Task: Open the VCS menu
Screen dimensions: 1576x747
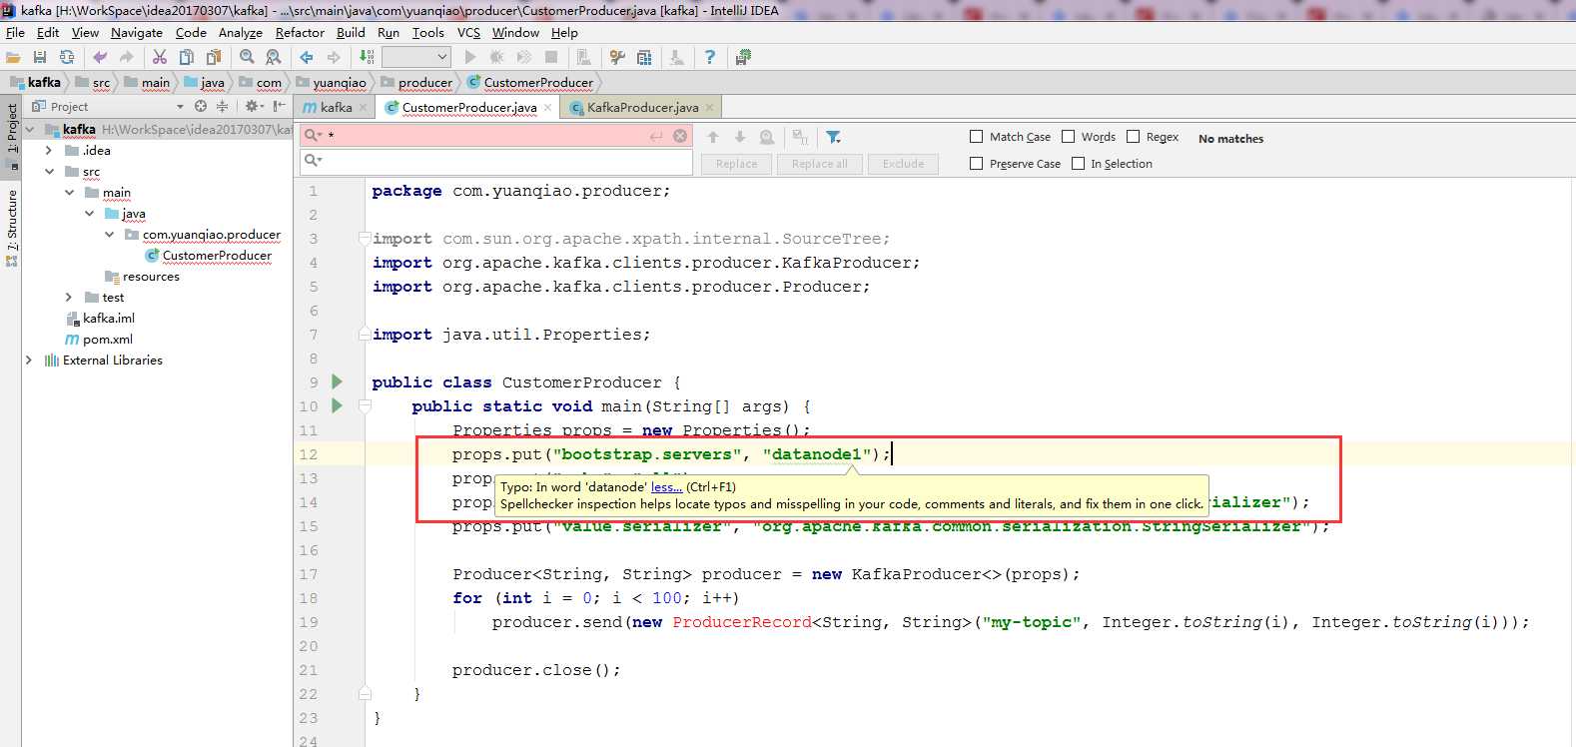Action: click(x=468, y=33)
